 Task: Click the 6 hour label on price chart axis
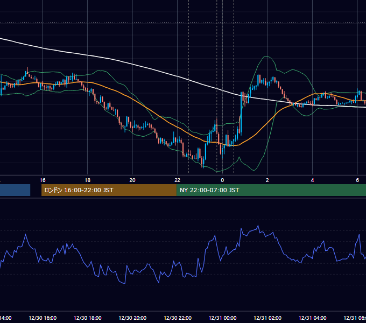357,180
